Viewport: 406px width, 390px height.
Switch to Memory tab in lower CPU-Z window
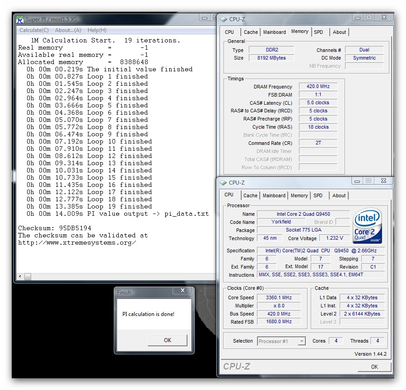click(x=299, y=195)
